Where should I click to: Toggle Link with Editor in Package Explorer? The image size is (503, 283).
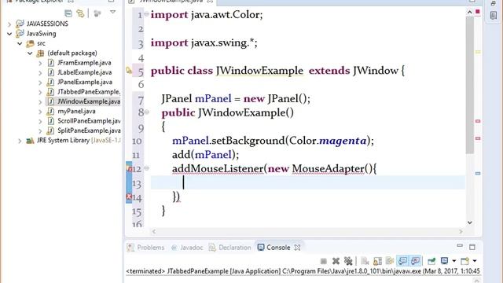click(80, 13)
